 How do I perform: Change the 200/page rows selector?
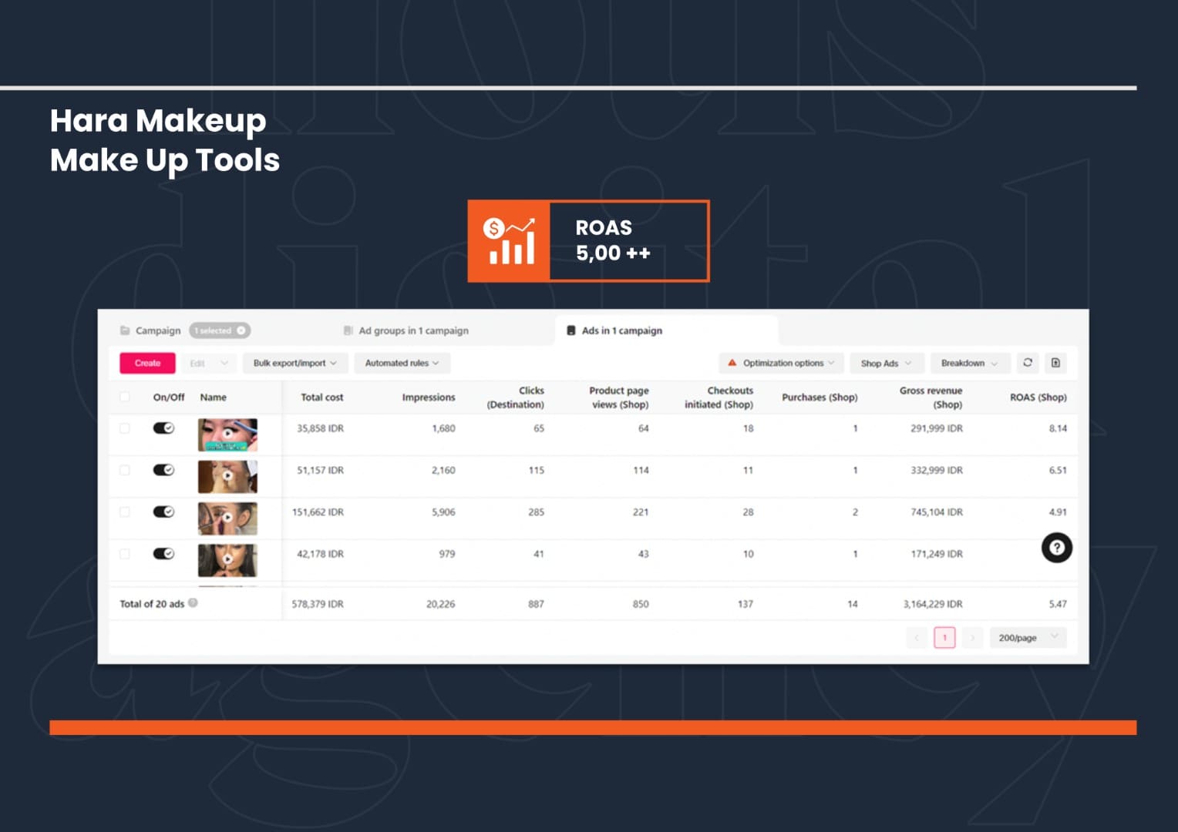(1027, 638)
